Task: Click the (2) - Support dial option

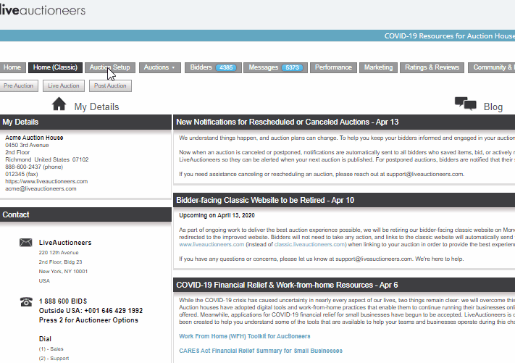Action: (x=54, y=359)
